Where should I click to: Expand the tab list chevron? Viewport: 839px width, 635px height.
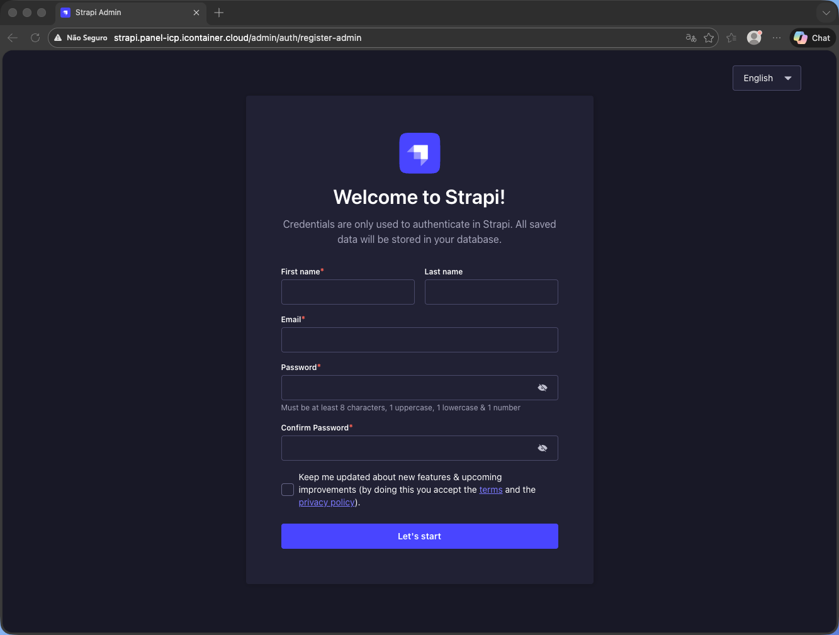pos(826,13)
